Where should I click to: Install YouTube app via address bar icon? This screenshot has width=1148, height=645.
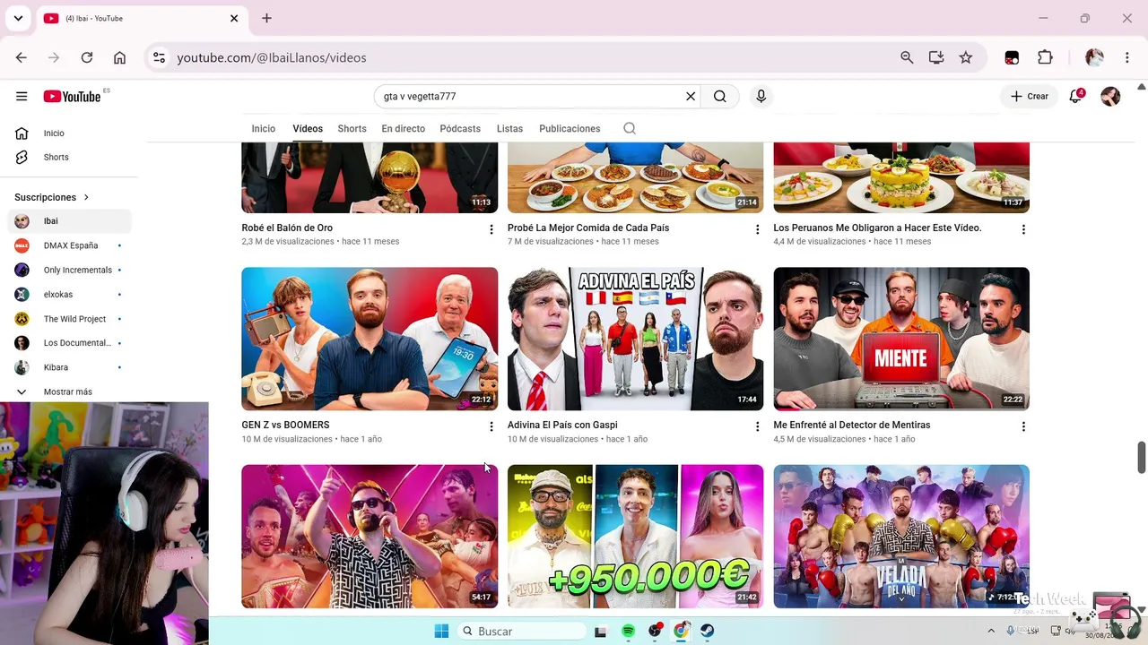coord(936,57)
